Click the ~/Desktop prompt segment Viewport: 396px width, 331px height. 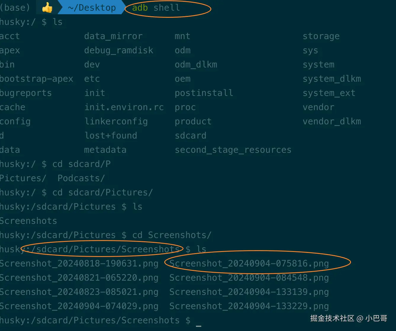92,8
